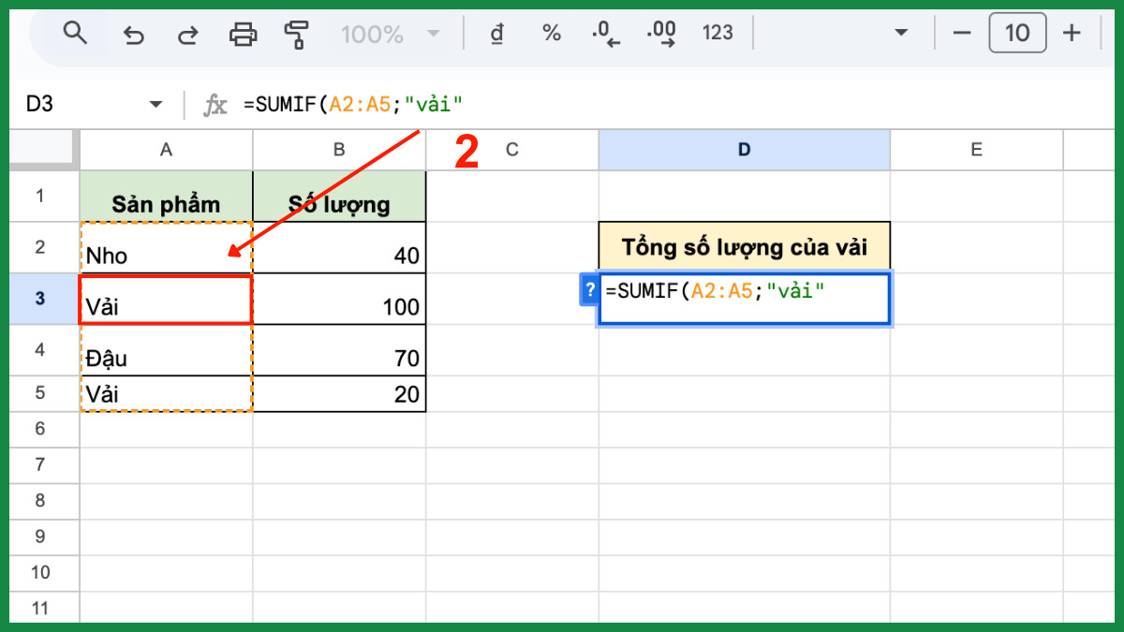Activate the paint format tool

(x=297, y=35)
